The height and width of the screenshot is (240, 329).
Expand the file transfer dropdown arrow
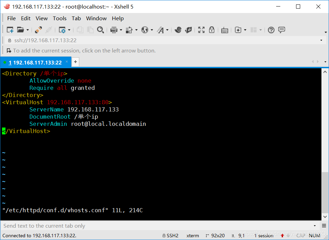click(136, 30)
